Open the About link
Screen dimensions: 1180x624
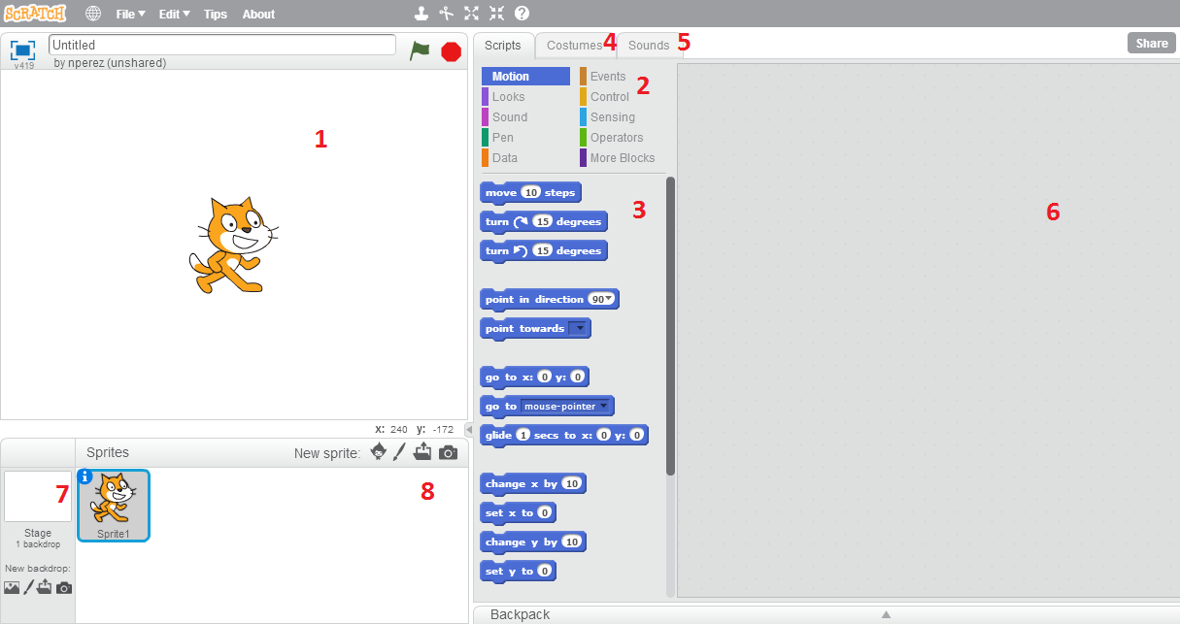click(x=258, y=15)
